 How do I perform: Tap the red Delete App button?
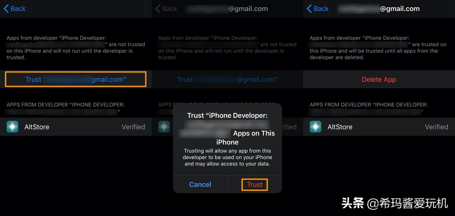tap(379, 79)
